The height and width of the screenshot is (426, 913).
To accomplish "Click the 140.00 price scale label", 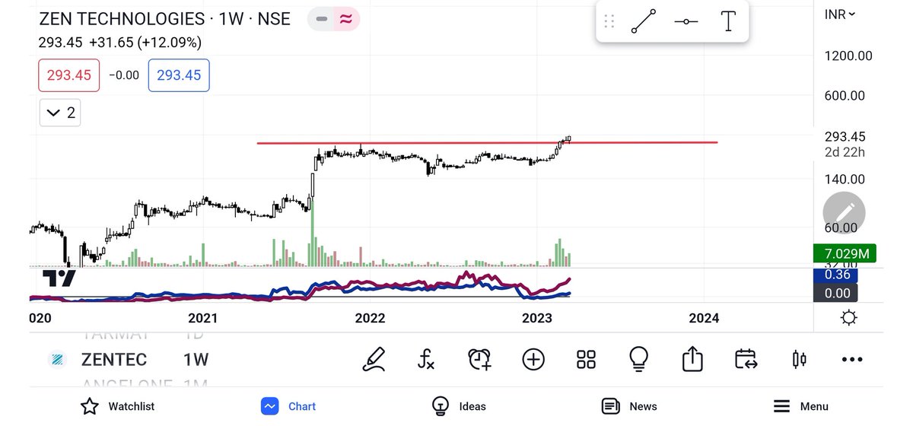I will point(845,180).
